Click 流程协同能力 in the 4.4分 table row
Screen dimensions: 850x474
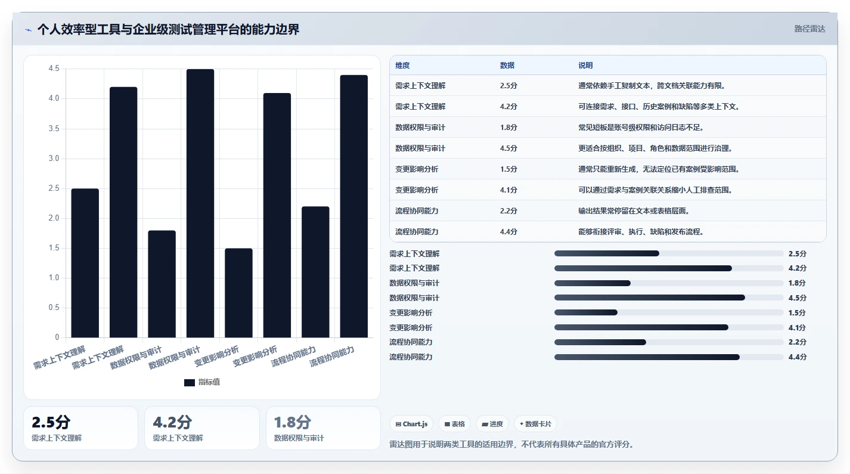tap(417, 232)
